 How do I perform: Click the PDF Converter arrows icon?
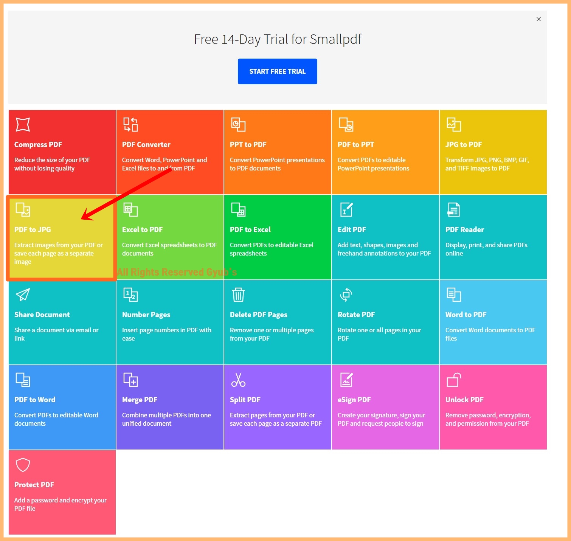click(x=130, y=124)
